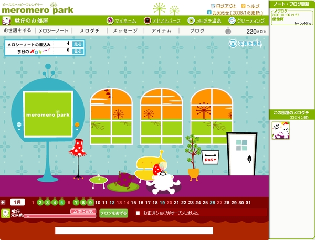Select calendar day 31
This screenshot has width=315, height=240.
(x=248, y=203)
